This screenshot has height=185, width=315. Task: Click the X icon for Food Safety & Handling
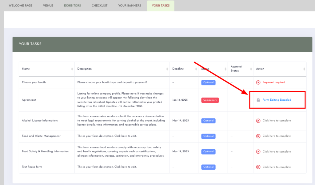[258, 151]
